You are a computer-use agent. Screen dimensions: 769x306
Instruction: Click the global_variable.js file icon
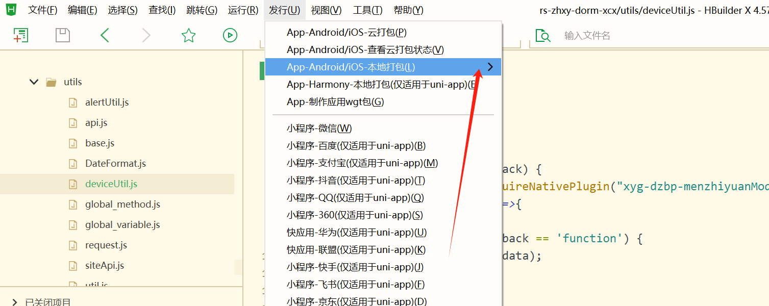[x=73, y=225]
